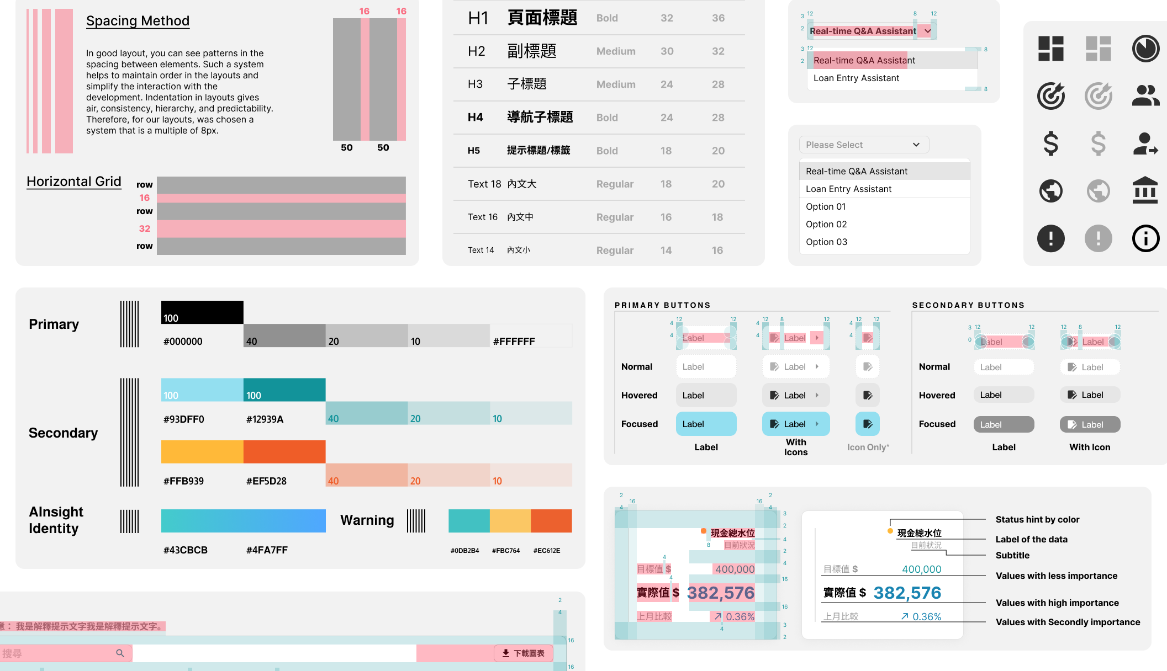The height and width of the screenshot is (671, 1167).
Task: Click the Spacing Method heading
Action: [x=138, y=21]
